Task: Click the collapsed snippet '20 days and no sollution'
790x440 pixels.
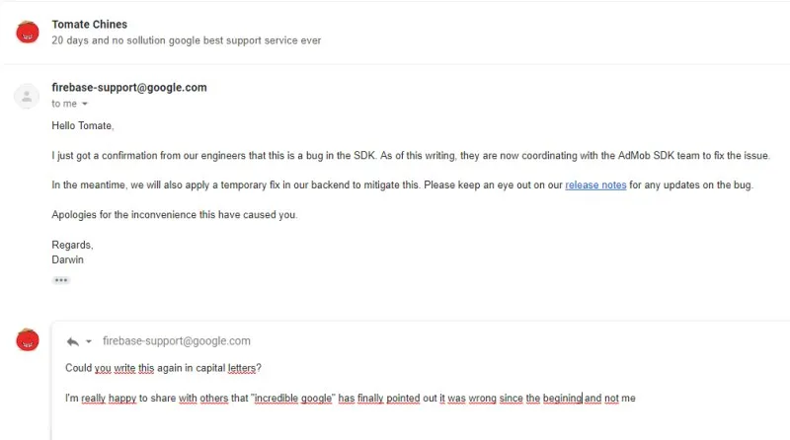Action: tap(186, 40)
